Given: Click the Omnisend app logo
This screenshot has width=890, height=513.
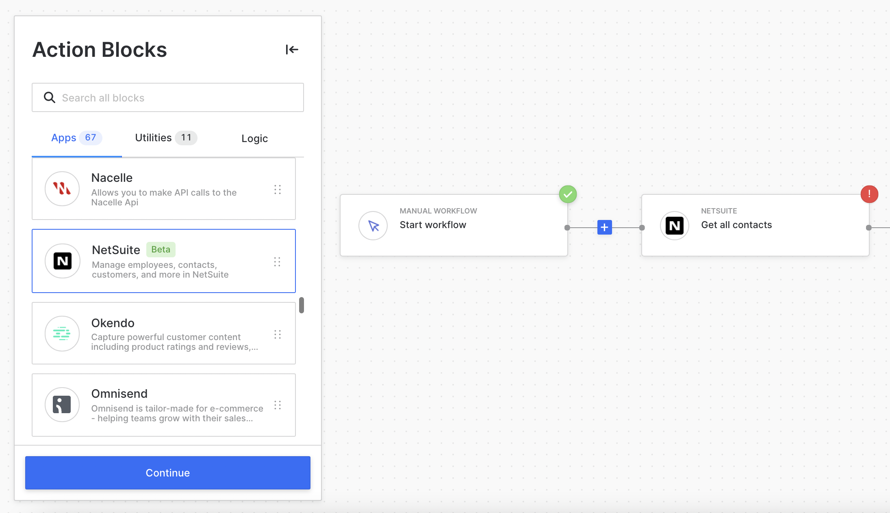Looking at the screenshot, I should 62,405.
